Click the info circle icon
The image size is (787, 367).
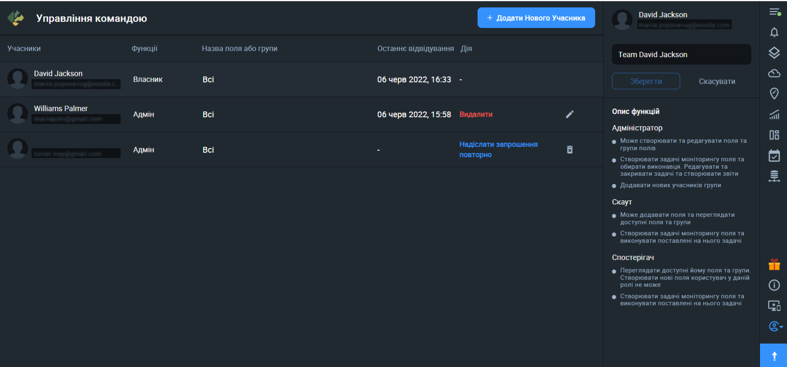pyautogui.click(x=774, y=285)
